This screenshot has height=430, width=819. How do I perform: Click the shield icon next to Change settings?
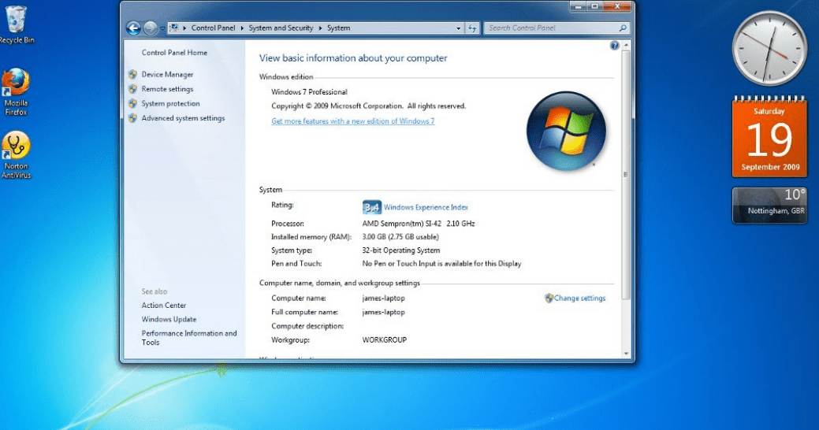tap(549, 298)
